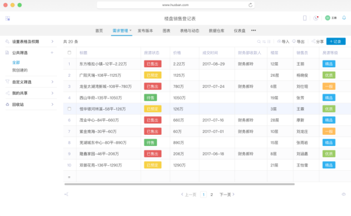Expand 设置表格及权限 chevron
The width and height of the screenshot is (351, 216).
coord(52,42)
